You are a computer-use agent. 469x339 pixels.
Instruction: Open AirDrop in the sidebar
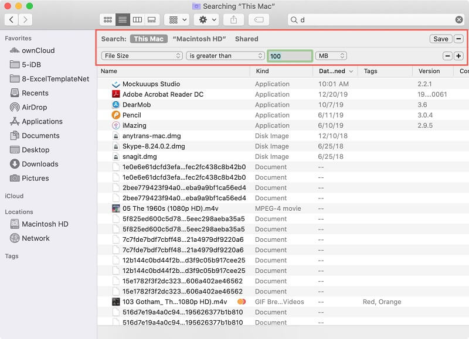coord(28,107)
